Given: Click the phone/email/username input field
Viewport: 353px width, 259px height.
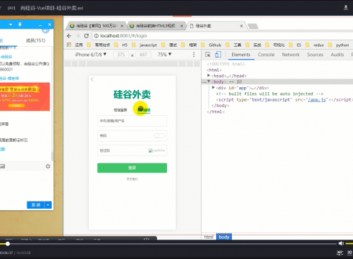Looking at the screenshot, I should pos(132,121).
